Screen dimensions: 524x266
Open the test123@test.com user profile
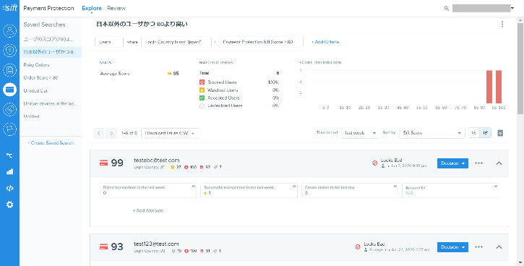156,244
